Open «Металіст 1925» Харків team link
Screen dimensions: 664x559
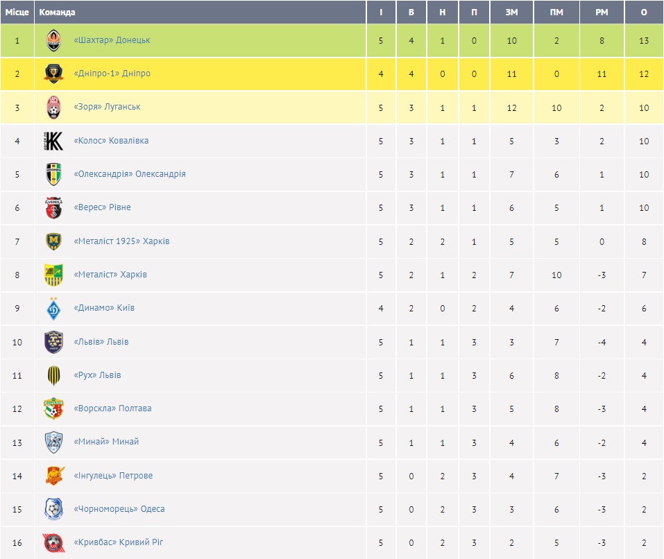pyautogui.click(x=121, y=241)
